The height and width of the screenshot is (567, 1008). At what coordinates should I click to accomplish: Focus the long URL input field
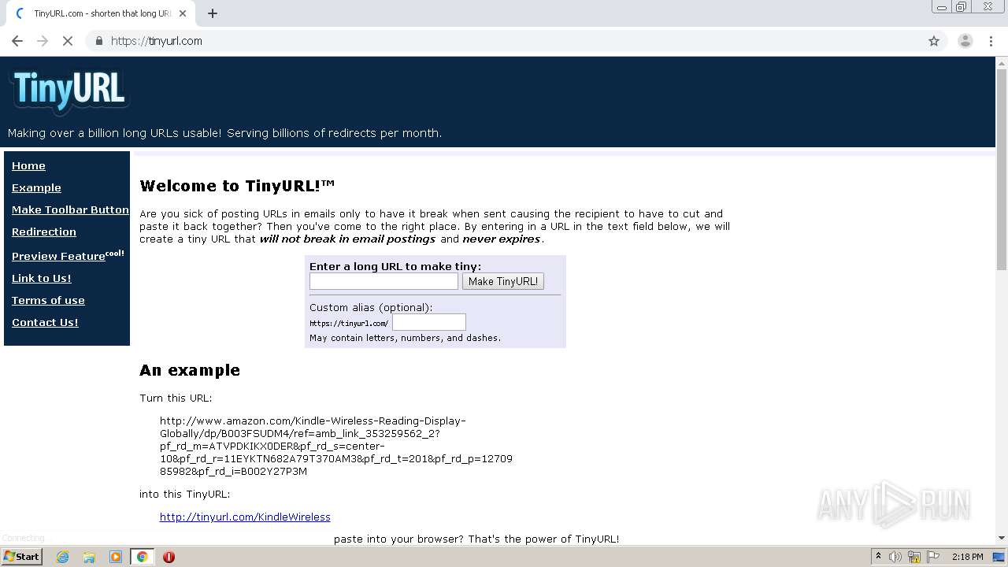(384, 281)
